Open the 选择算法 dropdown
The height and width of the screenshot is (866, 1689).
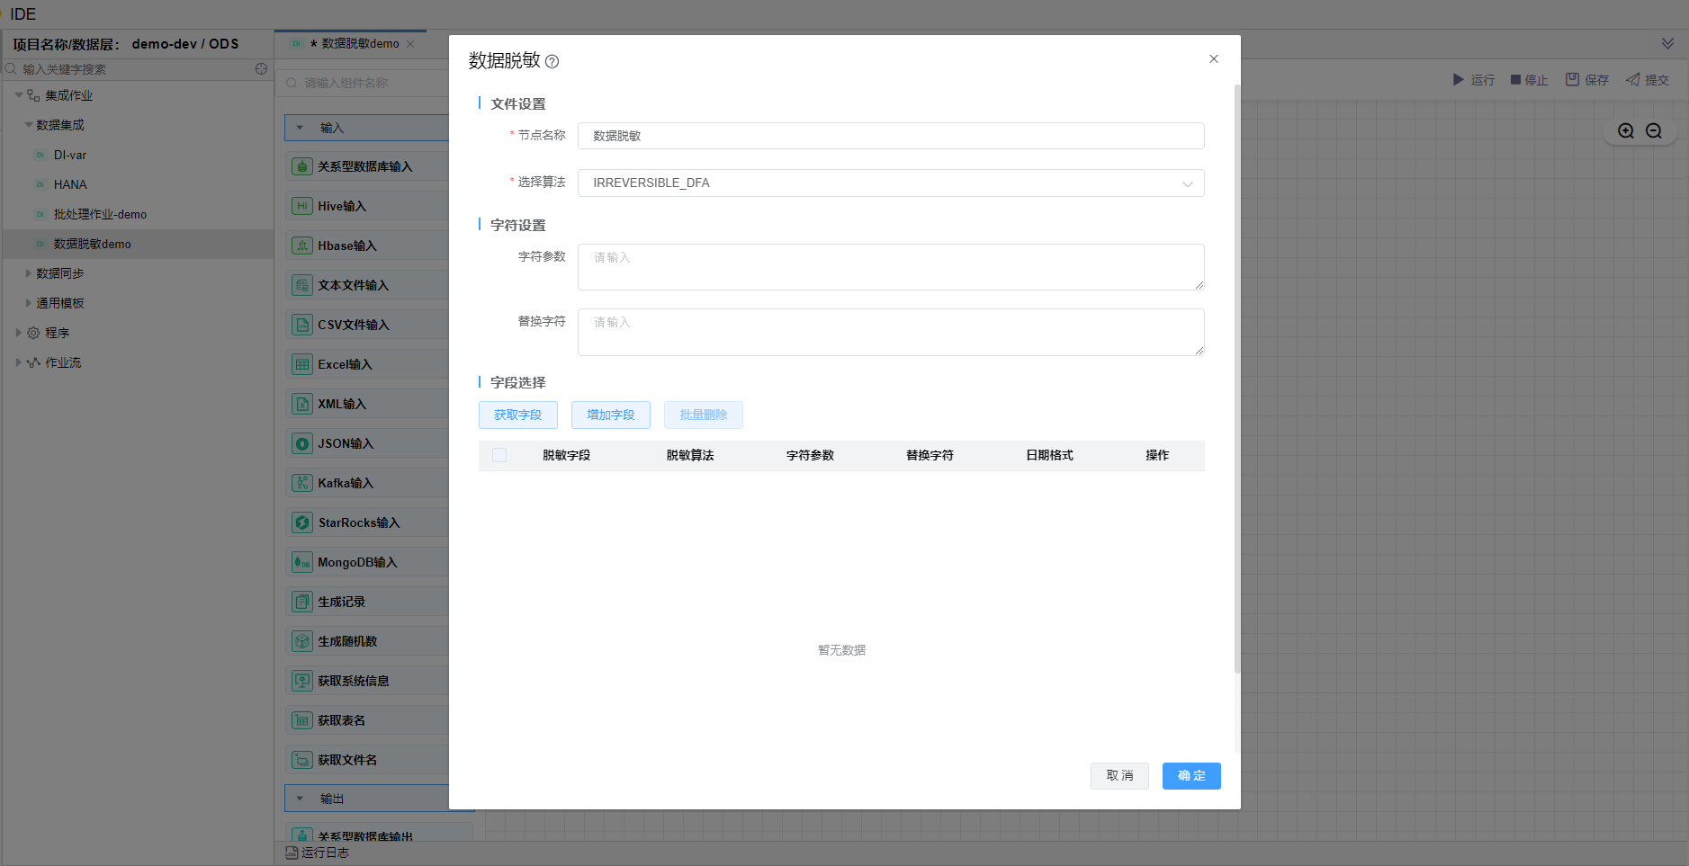coord(890,183)
